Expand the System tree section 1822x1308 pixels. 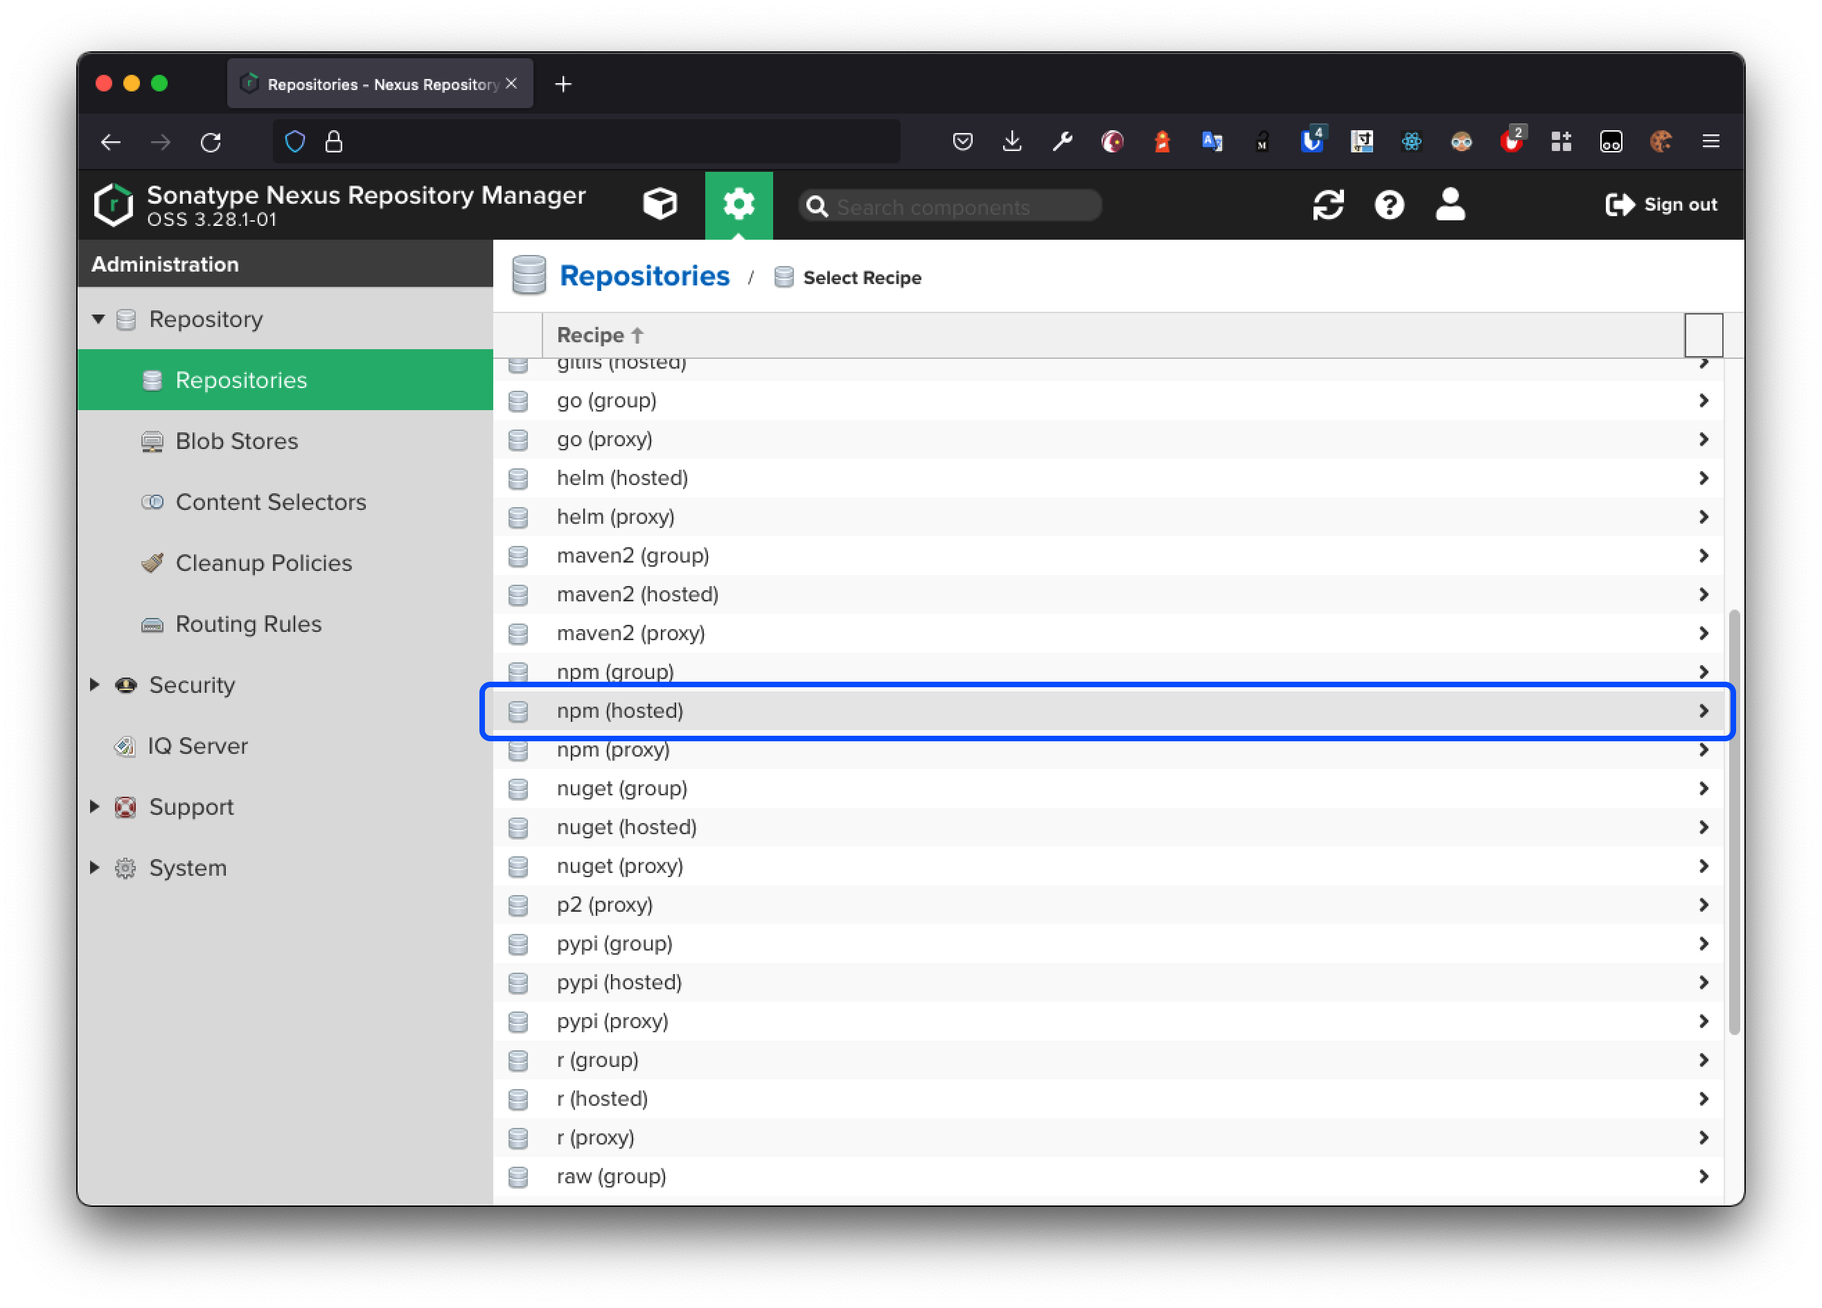pyautogui.click(x=95, y=867)
